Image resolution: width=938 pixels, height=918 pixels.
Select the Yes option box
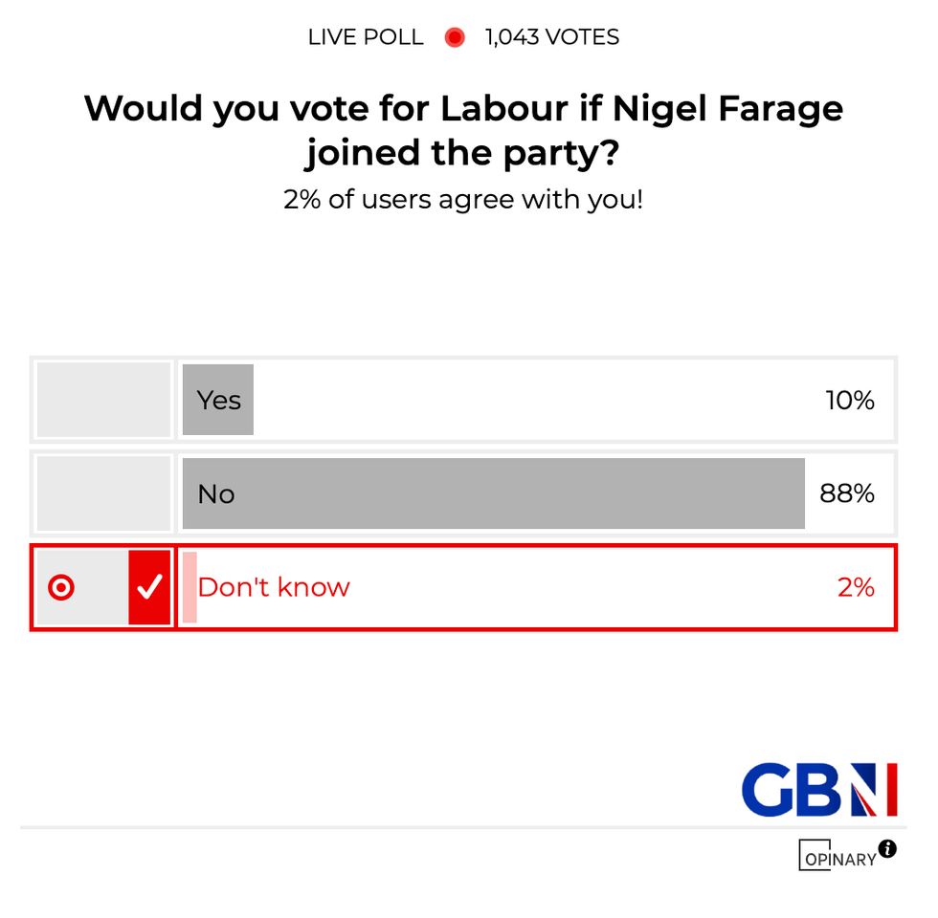coord(103,400)
